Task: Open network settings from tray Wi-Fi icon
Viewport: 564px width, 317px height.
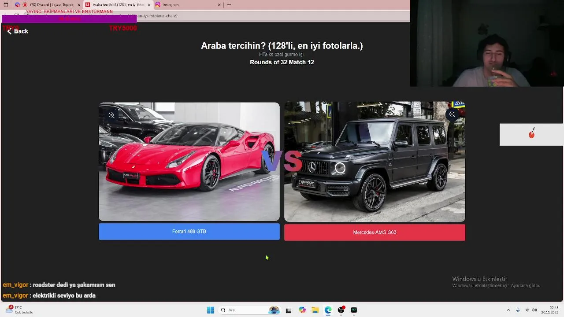Action: (x=527, y=310)
